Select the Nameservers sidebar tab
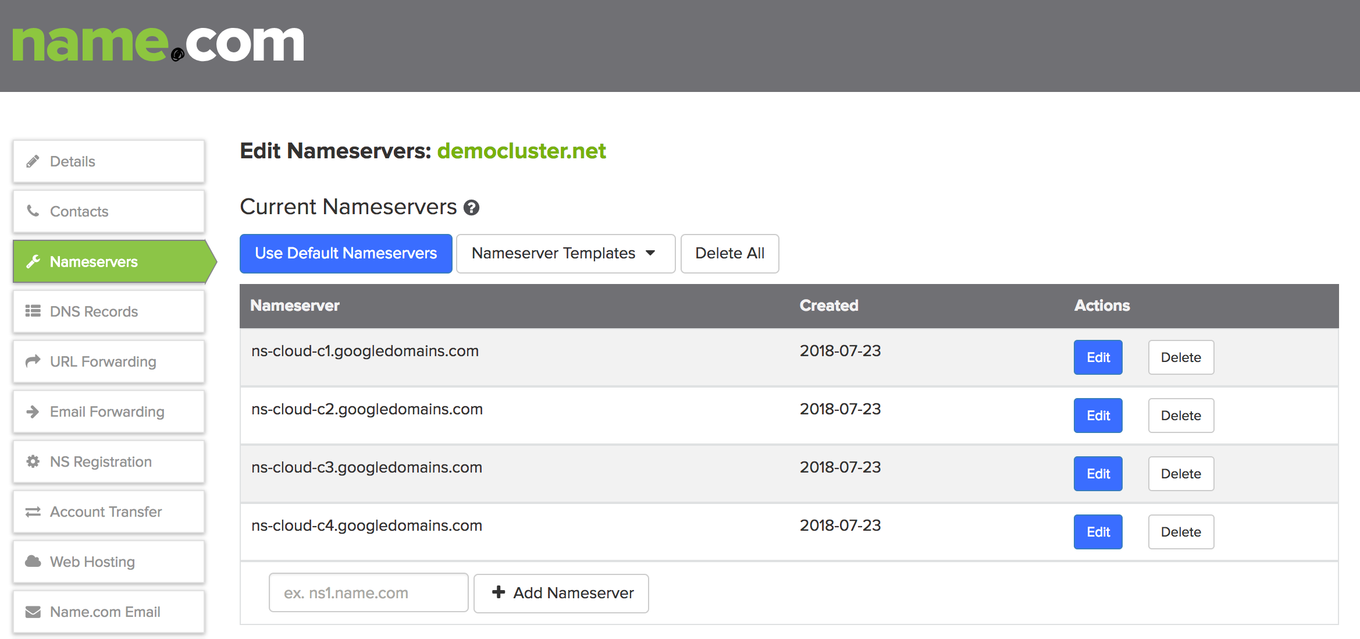Screen dimensions: 1360x639 point(115,261)
